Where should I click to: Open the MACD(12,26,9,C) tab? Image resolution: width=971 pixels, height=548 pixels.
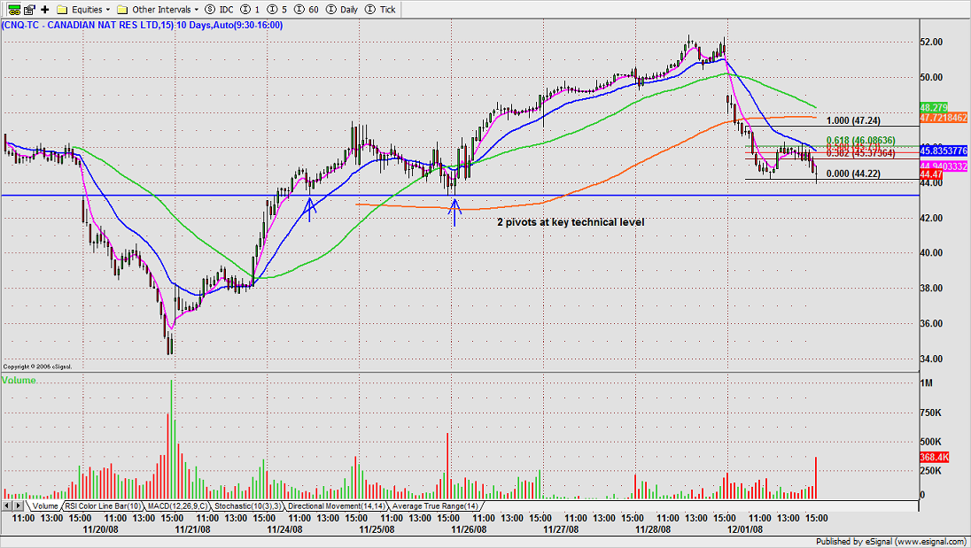[x=177, y=506]
